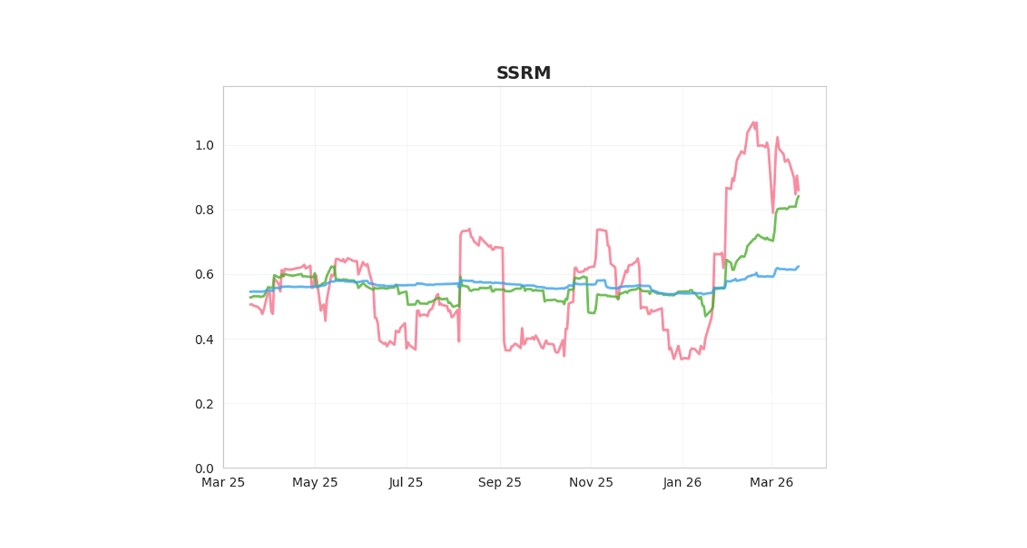Click the Nov 25 x-axis label
The width and height of the screenshot is (1027, 548).
[591, 482]
